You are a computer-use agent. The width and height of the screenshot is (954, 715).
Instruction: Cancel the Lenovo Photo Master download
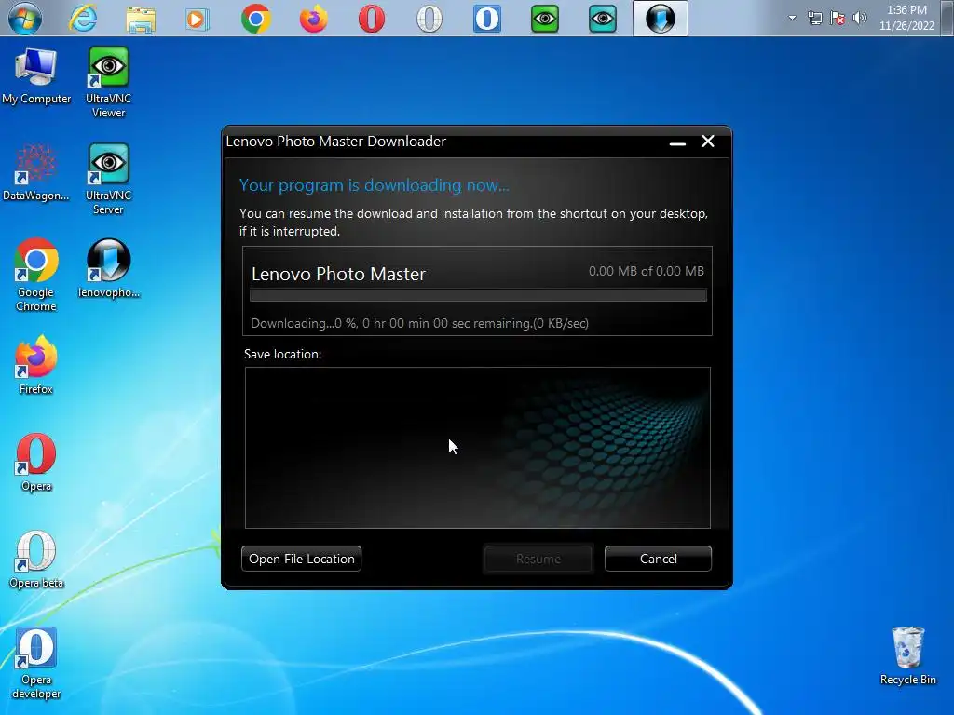coord(658,559)
